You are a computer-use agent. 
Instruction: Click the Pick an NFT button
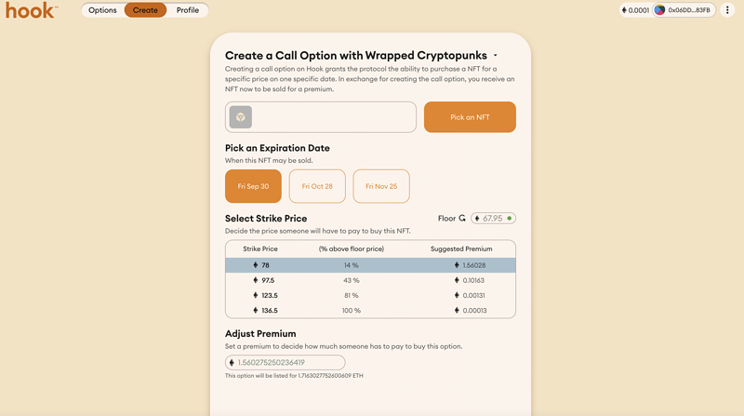(x=470, y=117)
